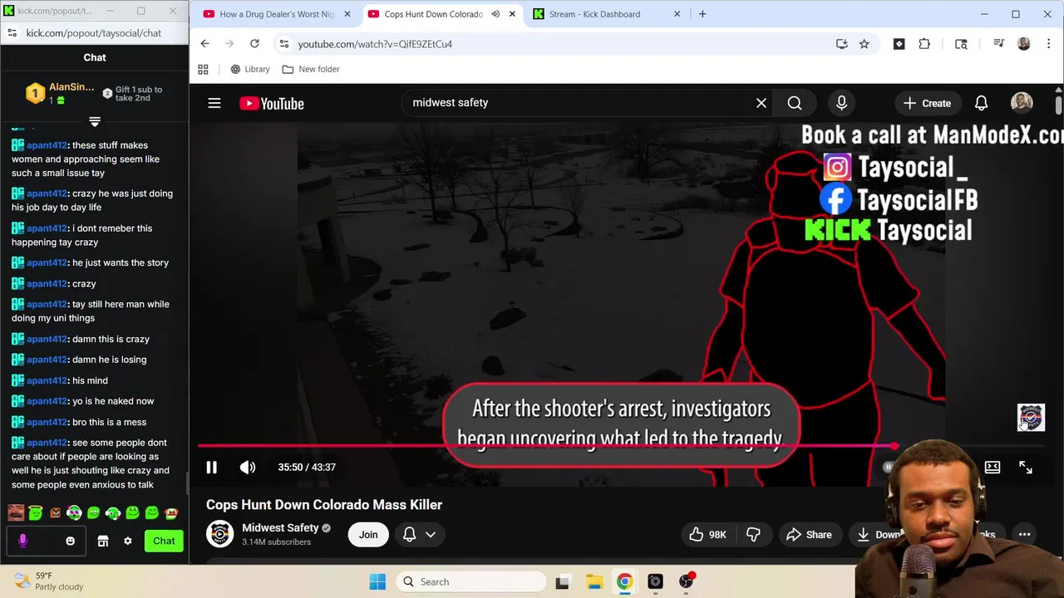
Task: Open the media controls music-note icon
Action: point(998,44)
